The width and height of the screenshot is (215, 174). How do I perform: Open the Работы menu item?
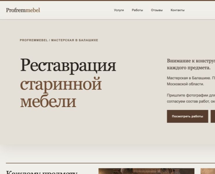[137, 10]
